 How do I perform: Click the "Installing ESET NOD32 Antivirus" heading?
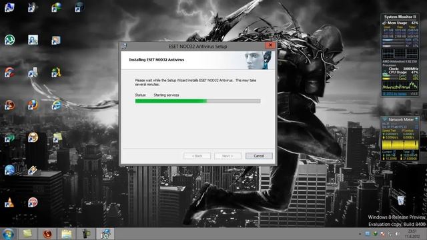tap(157, 59)
